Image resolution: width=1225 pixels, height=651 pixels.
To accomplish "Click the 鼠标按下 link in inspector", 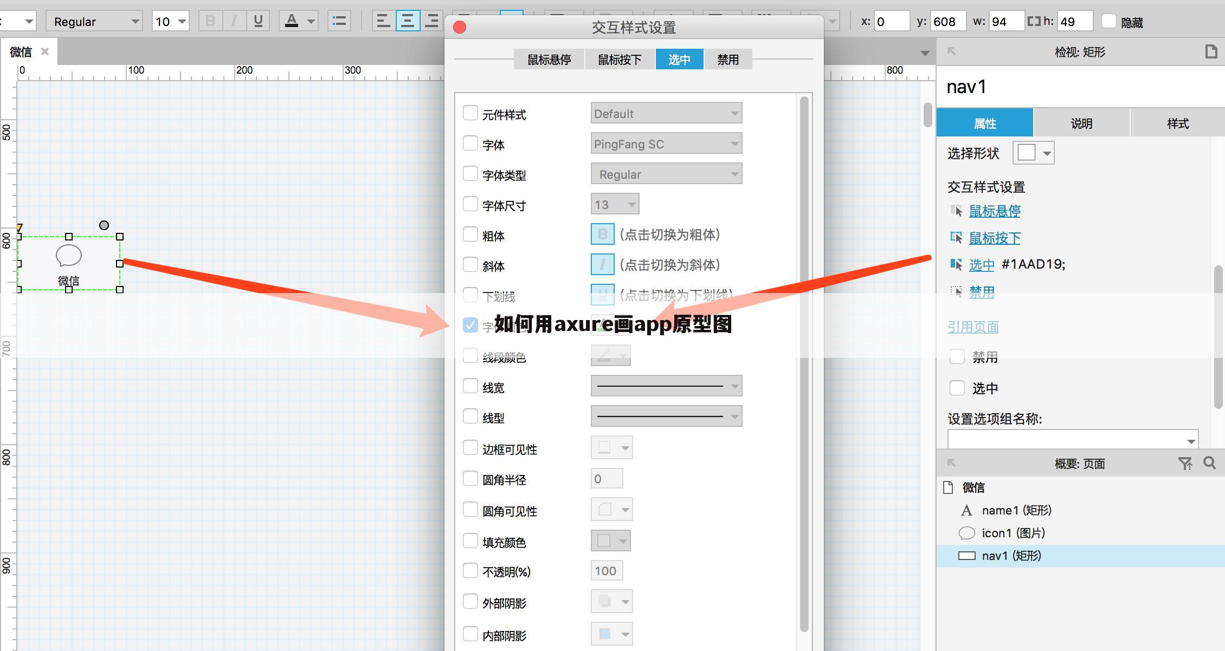I will 995,238.
